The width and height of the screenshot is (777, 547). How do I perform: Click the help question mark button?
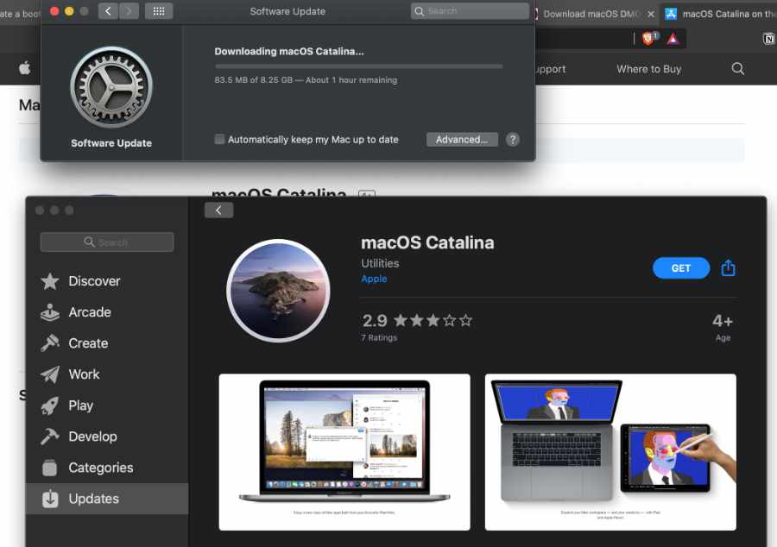click(513, 139)
